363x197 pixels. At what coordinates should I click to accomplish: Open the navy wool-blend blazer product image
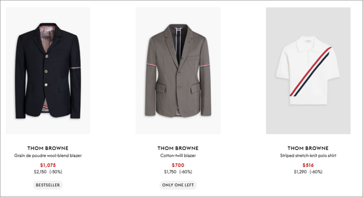click(48, 71)
